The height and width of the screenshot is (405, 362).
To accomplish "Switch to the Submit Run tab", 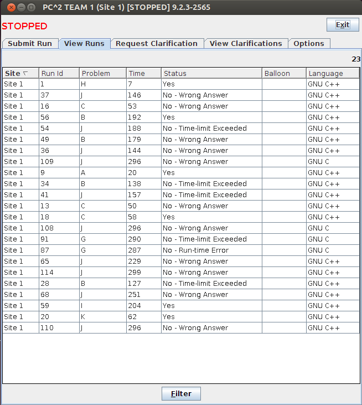I will point(30,44).
